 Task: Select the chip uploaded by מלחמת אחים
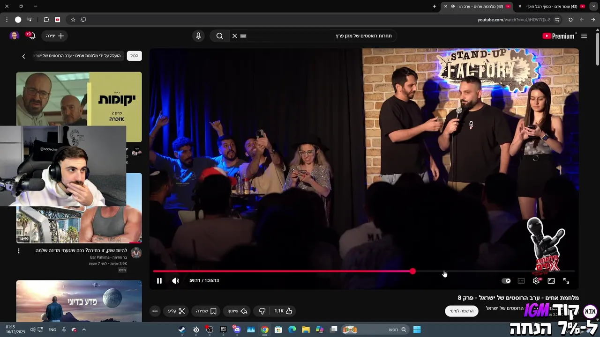(x=78, y=56)
